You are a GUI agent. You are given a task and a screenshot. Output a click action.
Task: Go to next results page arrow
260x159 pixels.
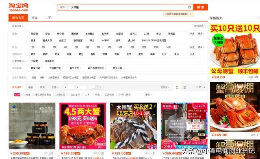coord(204,87)
